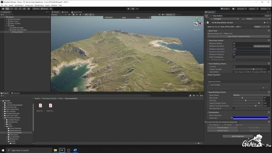Click the Lot Size input field
The image size is (272, 153).
pyautogui.click(x=251, y=66)
